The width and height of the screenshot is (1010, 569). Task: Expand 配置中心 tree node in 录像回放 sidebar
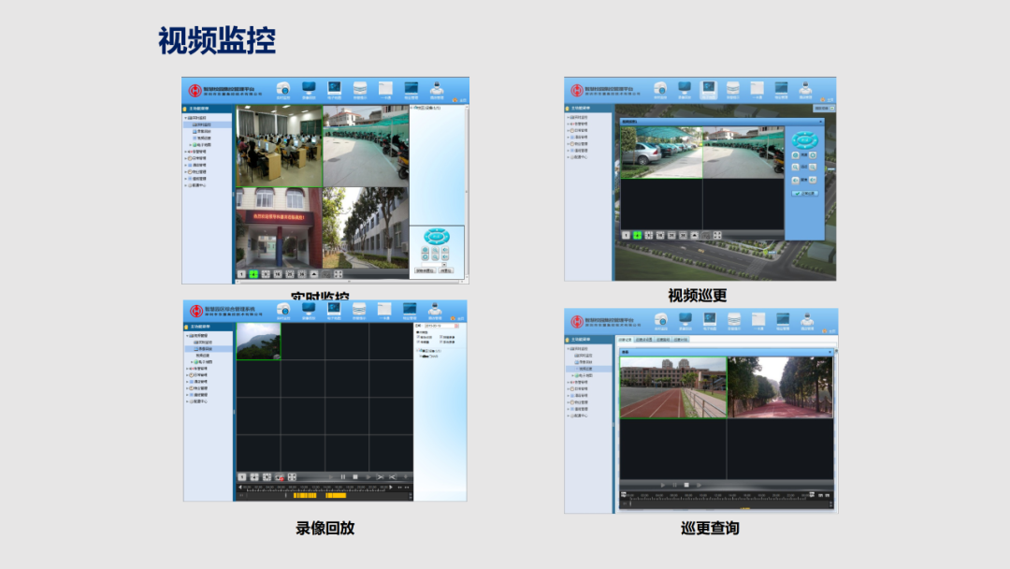(187, 401)
